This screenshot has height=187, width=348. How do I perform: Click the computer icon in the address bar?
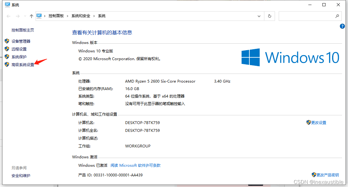coord(39,16)
